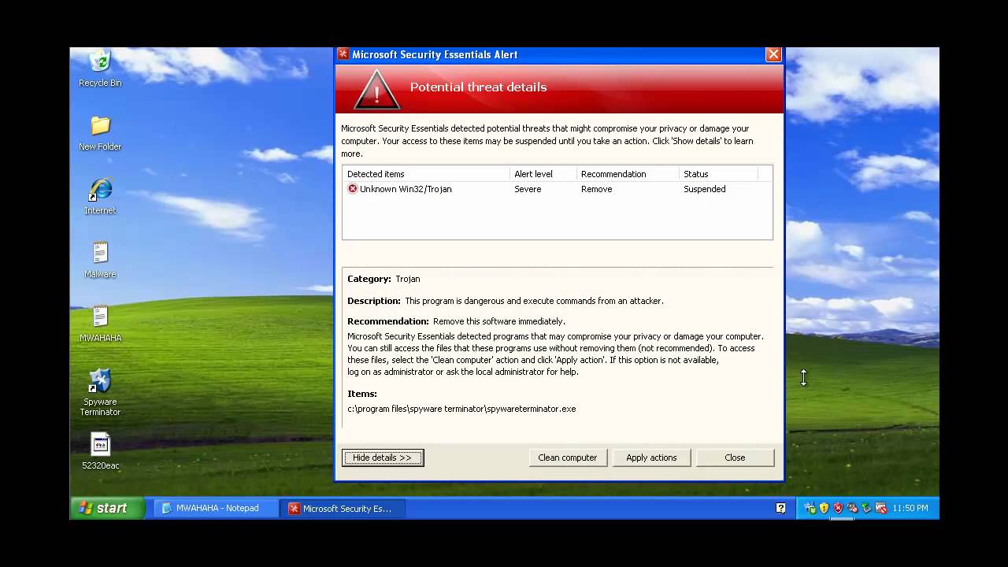Click the blocked devices tray icon

pyautogui.click(x=852, y=508)
